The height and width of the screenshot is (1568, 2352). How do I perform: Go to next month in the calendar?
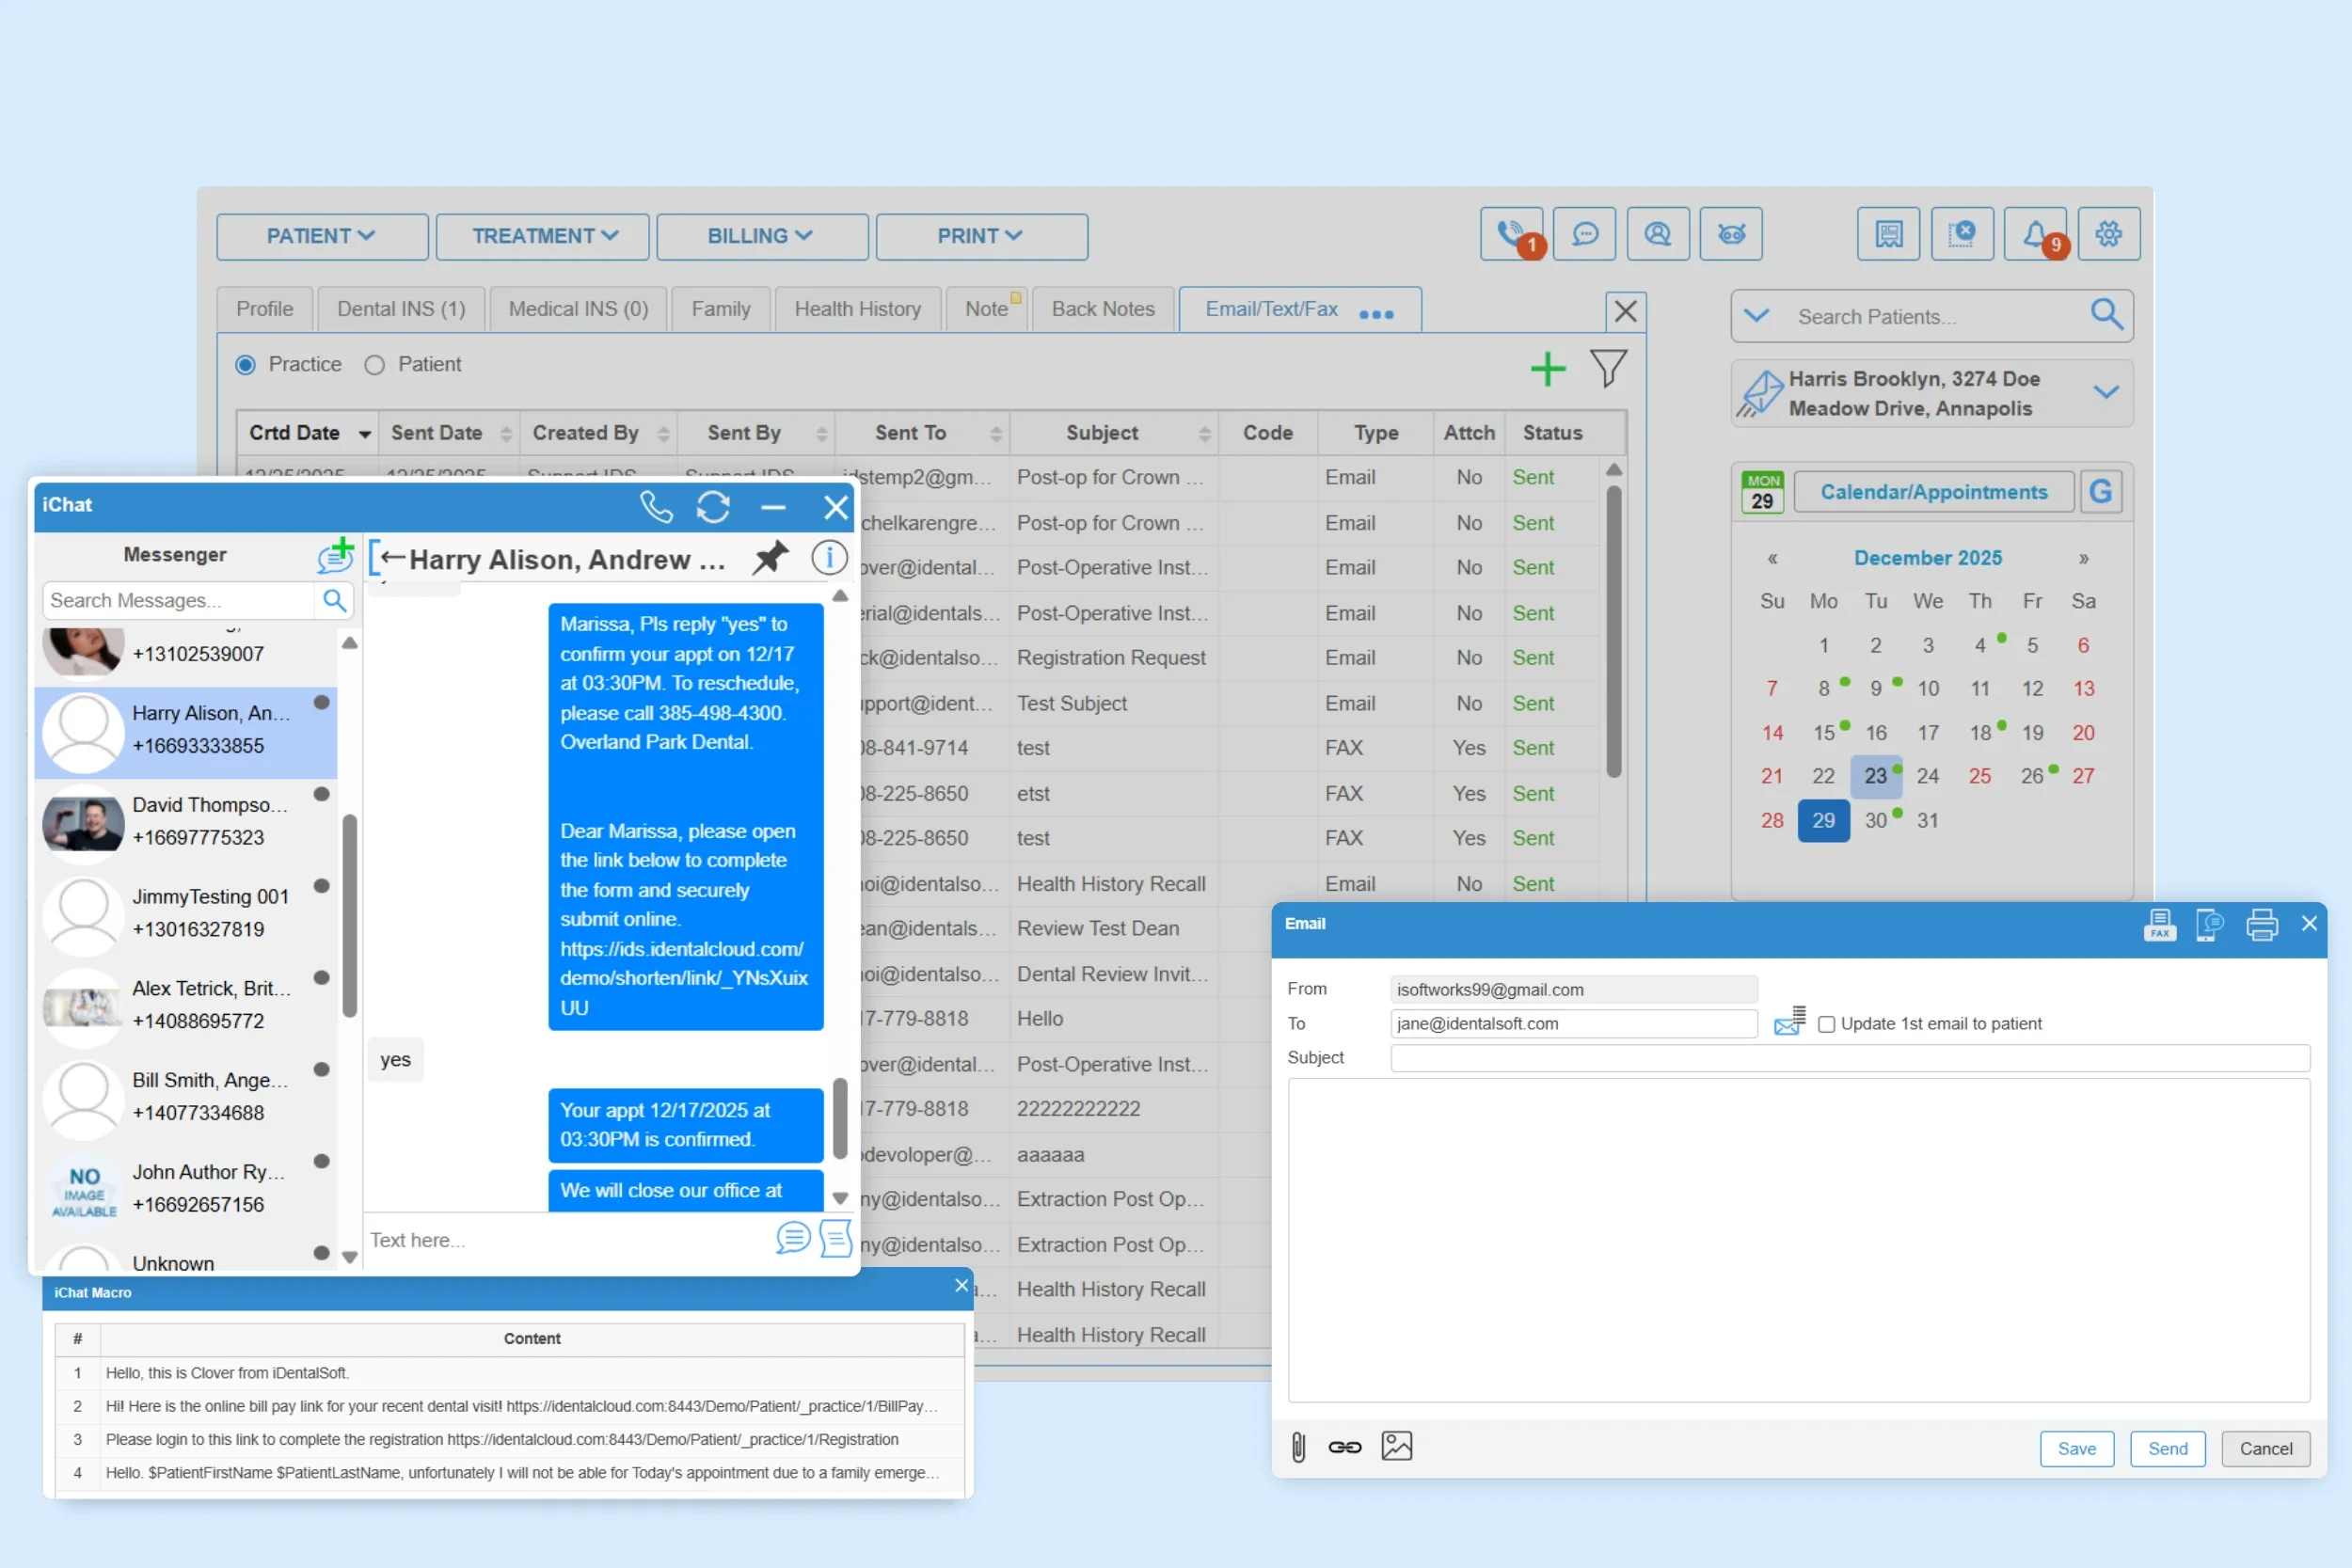(2084, 558)
